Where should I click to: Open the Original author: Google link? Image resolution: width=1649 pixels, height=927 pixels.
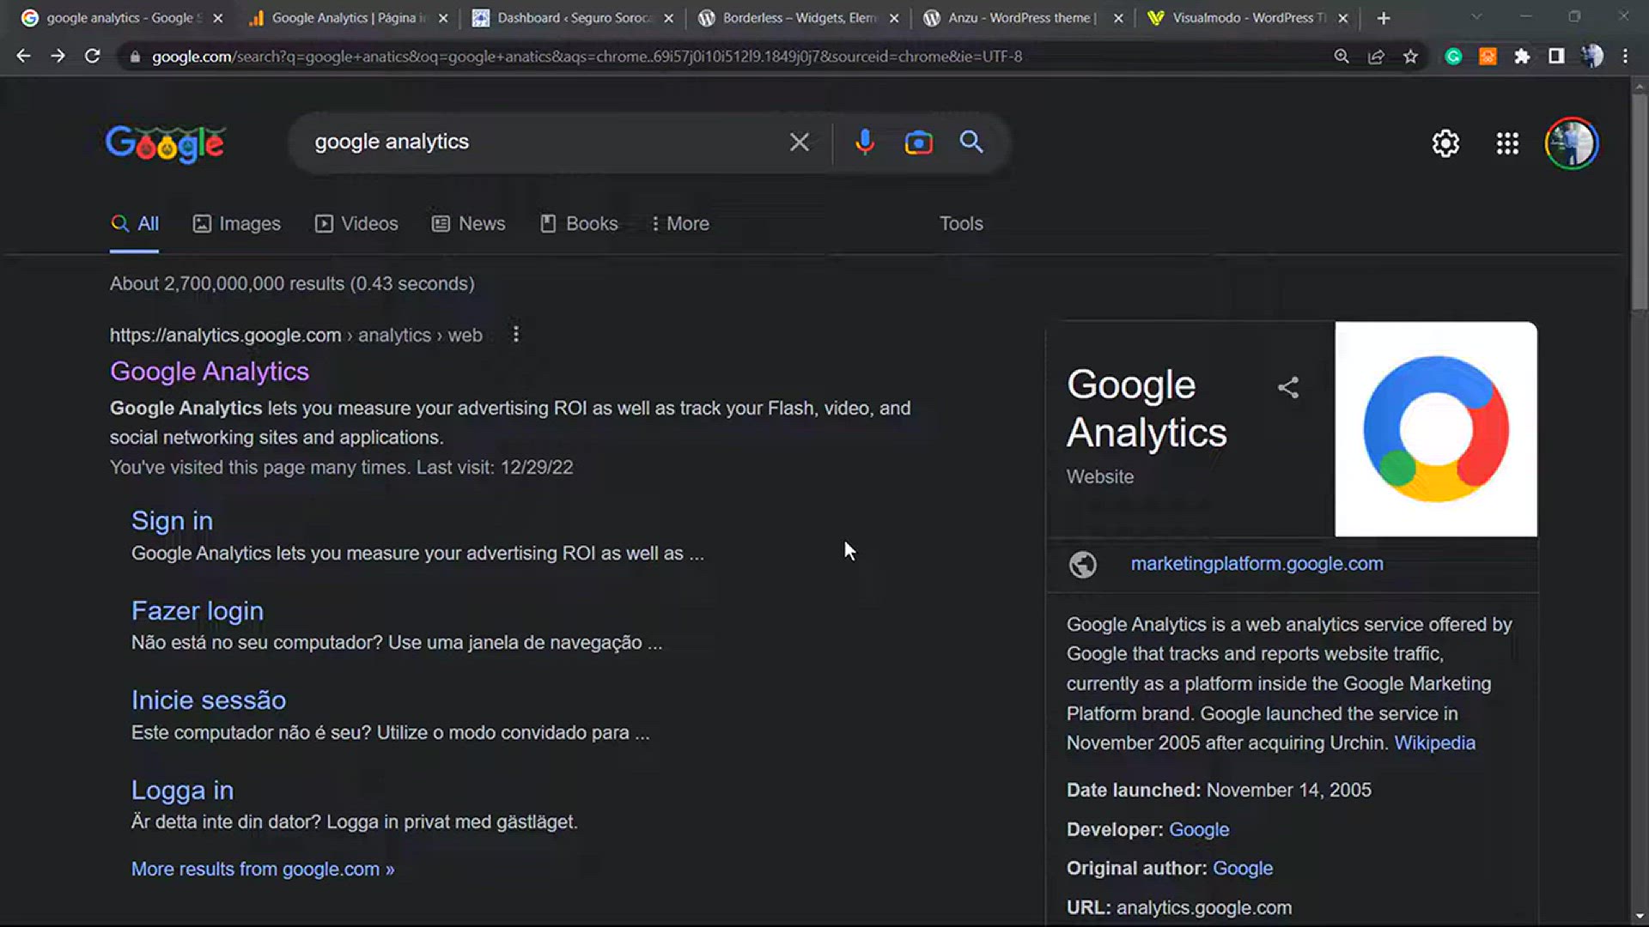point(1243,869)
